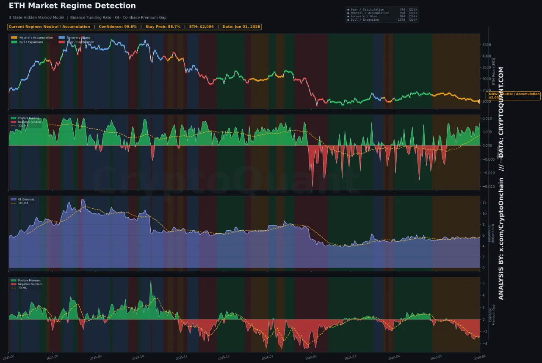Click the 30D MA dashed legend entry
The height and width of the screenshot is (363, 542).
[x=19, y=126]
